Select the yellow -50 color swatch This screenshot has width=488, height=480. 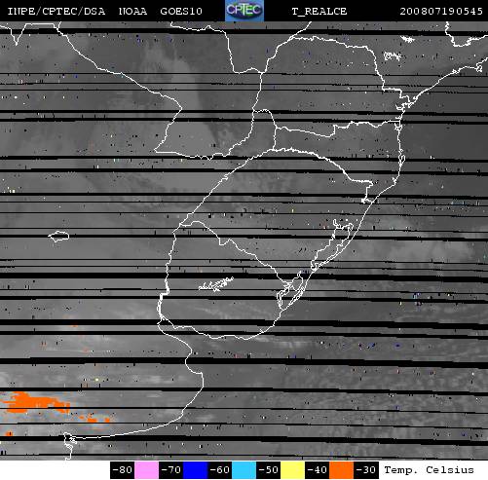pyautogui.click(x=292, y=470)
